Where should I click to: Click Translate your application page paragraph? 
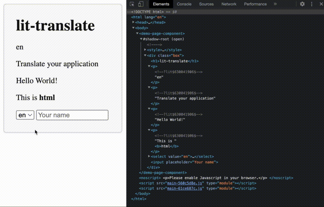(57, 64)
